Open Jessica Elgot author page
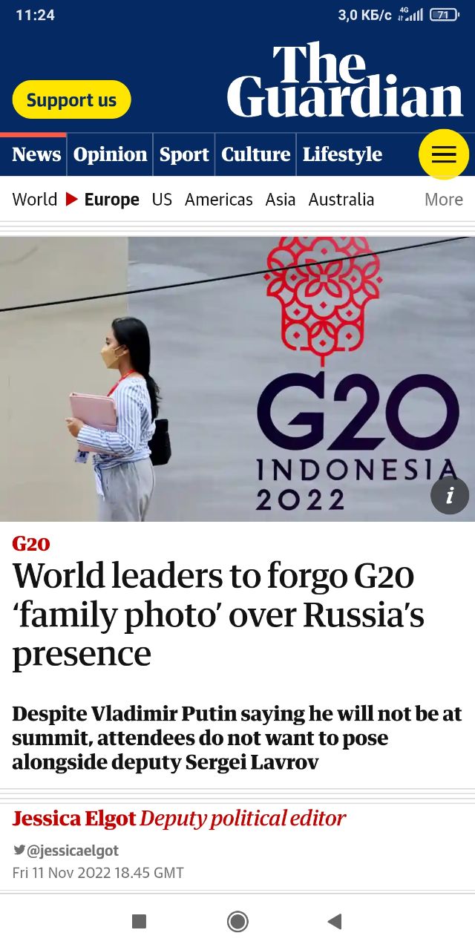Screen dimensions: 475x950 click(x=74, y=819)
